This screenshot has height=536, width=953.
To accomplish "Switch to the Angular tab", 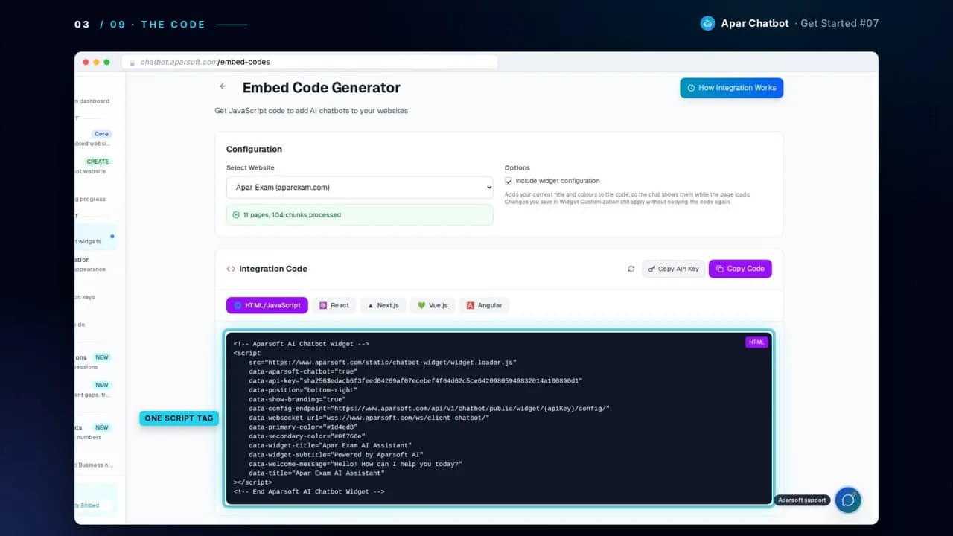I will 484,305.
